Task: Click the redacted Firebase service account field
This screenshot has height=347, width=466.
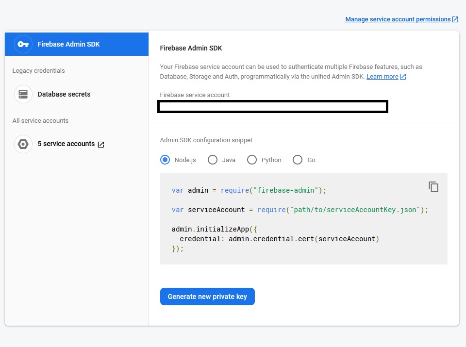Action: [x=273, y=107]
